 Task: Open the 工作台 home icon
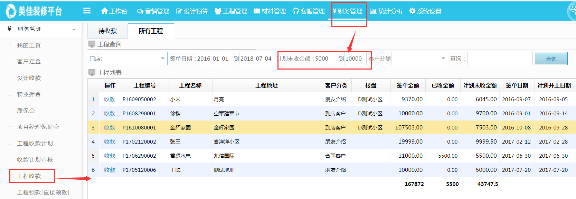point(105,11)
